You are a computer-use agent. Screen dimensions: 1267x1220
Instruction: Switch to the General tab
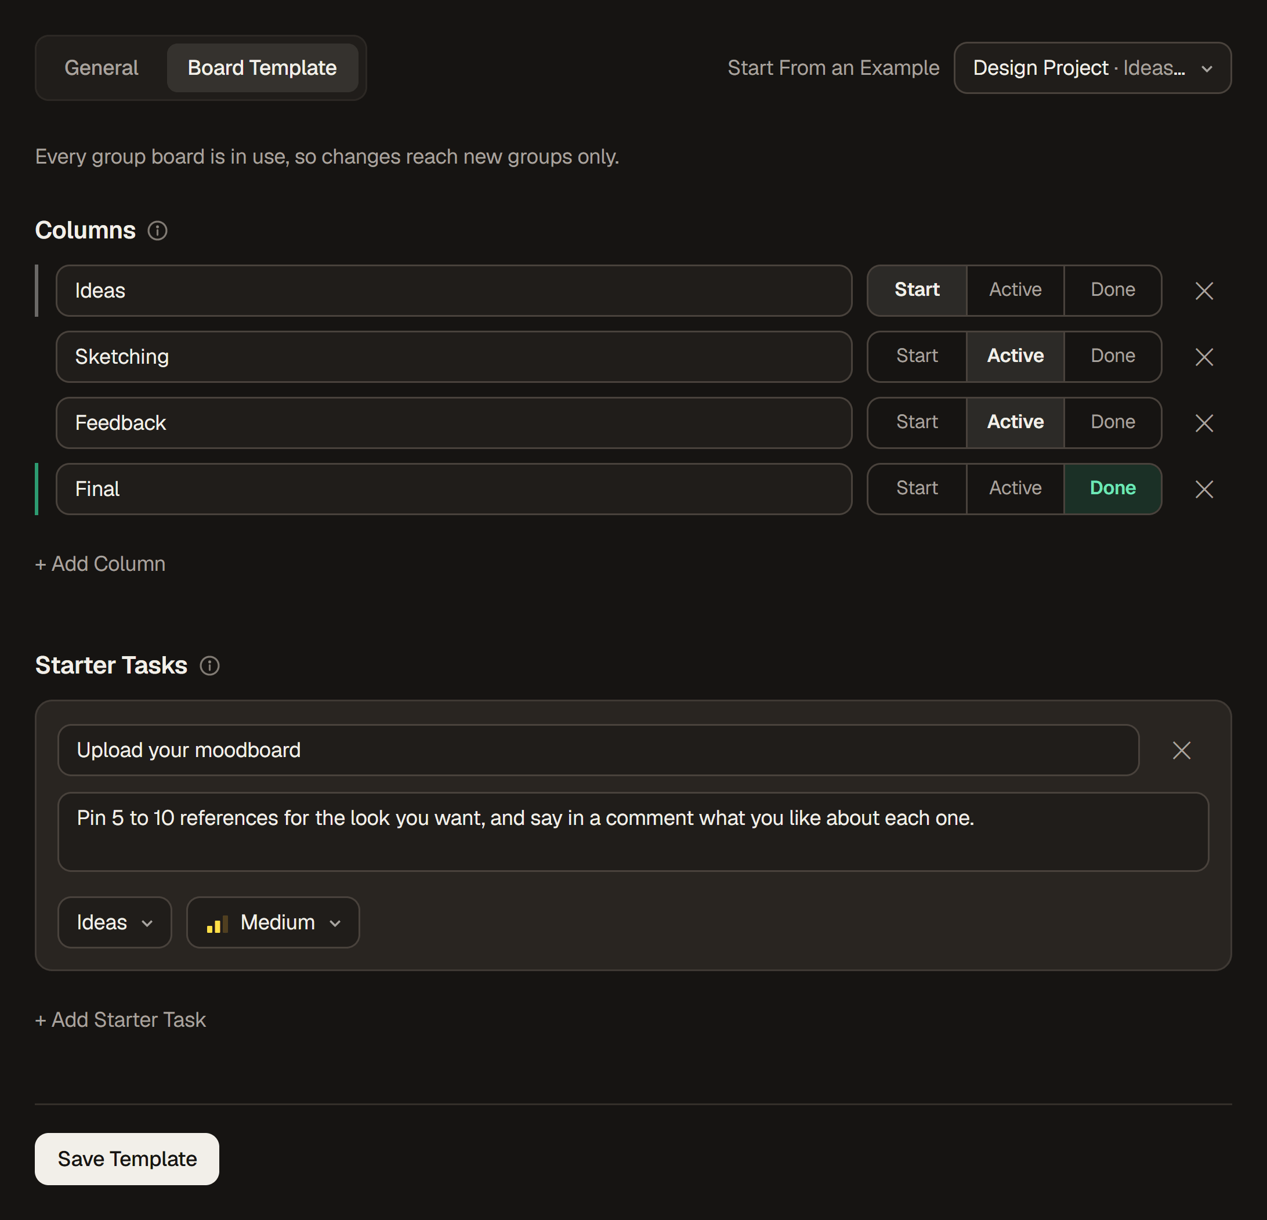tap(102, 68)
